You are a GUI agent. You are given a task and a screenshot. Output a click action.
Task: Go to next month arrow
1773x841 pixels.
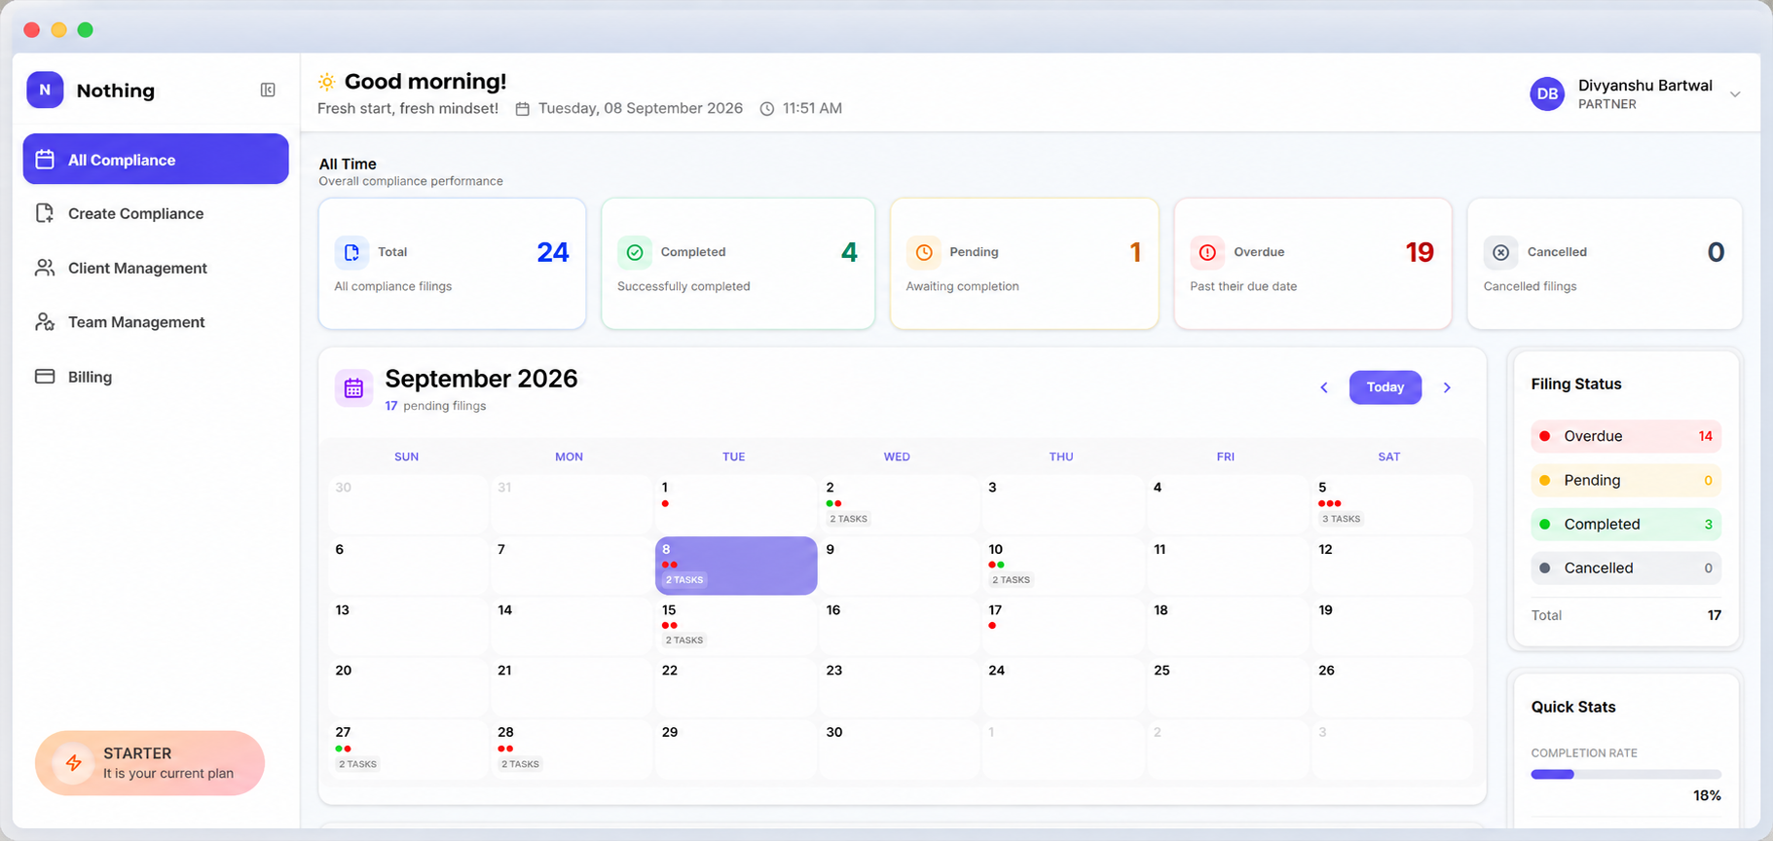point(1448,387)
